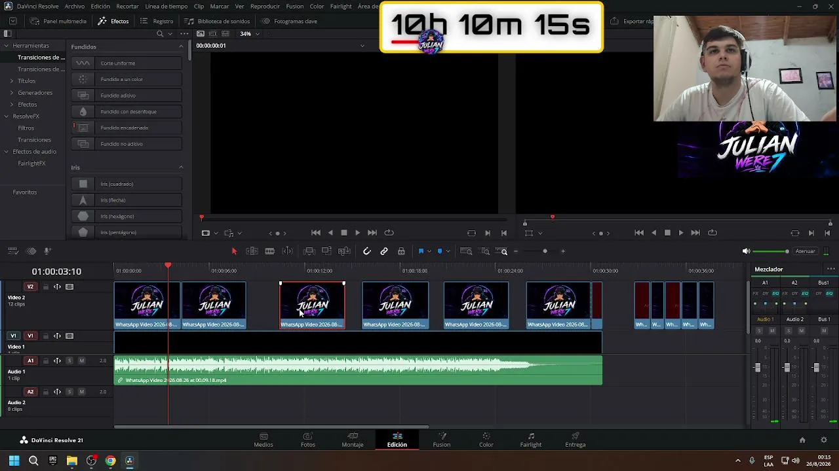Screen dimensions: 839x471
Task: Open the Recortar menu
Action: pos(127,7)
